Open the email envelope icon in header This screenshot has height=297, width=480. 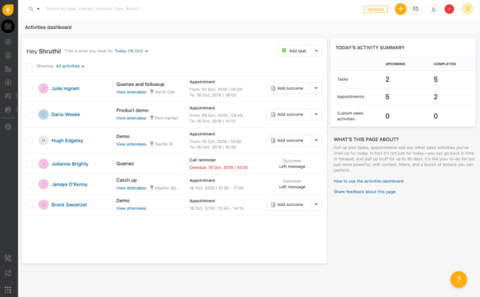point(416,9)
